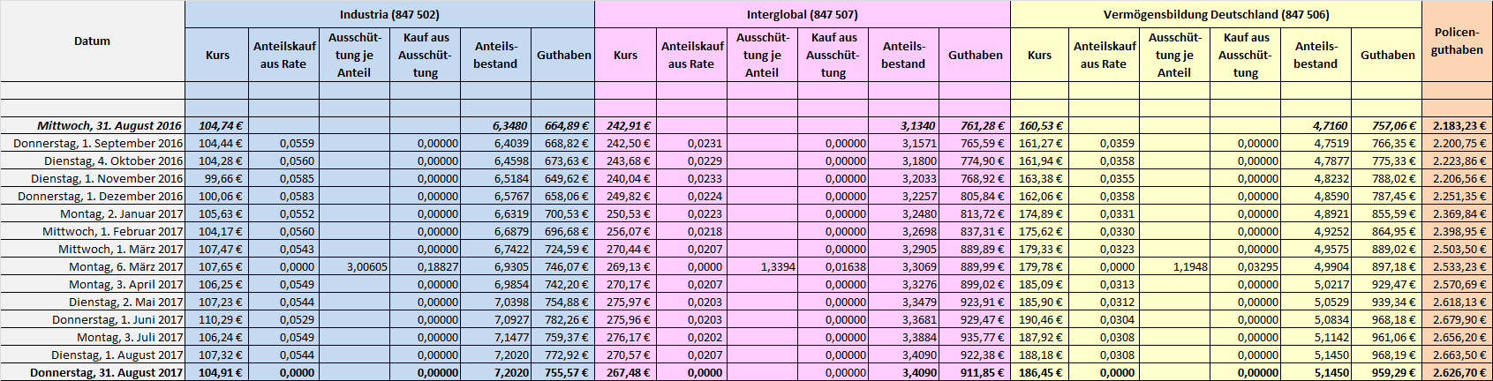Click Ausschüttung je Anteil header under Interglobal
This screenshot has width=1493, height=381.
pyautogui.click(x=762, y=55)
